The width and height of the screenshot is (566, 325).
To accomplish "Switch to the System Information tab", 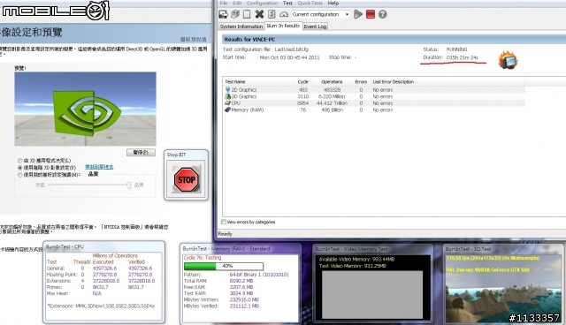I will coord(241,26).
